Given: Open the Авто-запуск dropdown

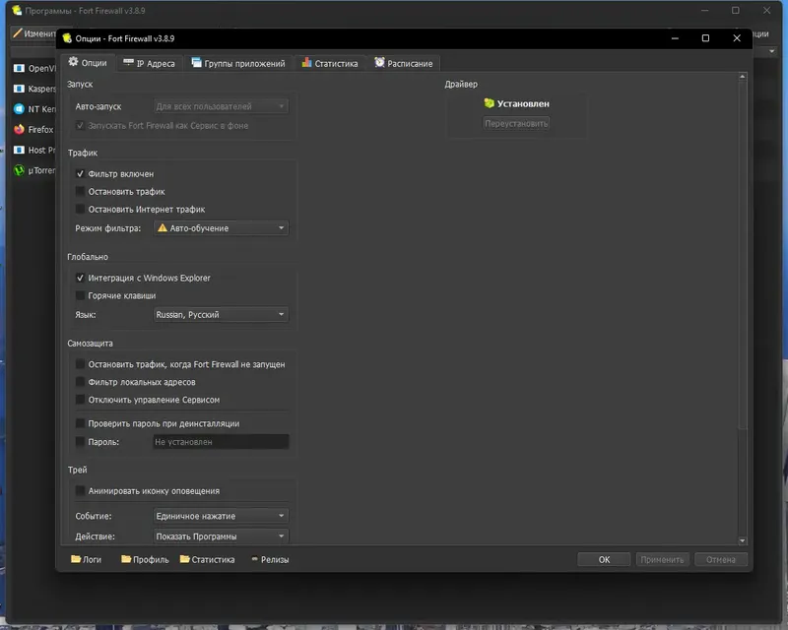Looking at the screenshot, I should [221, 106].
